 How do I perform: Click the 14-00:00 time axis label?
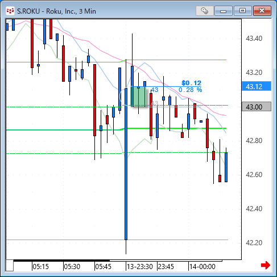(202, 267)
